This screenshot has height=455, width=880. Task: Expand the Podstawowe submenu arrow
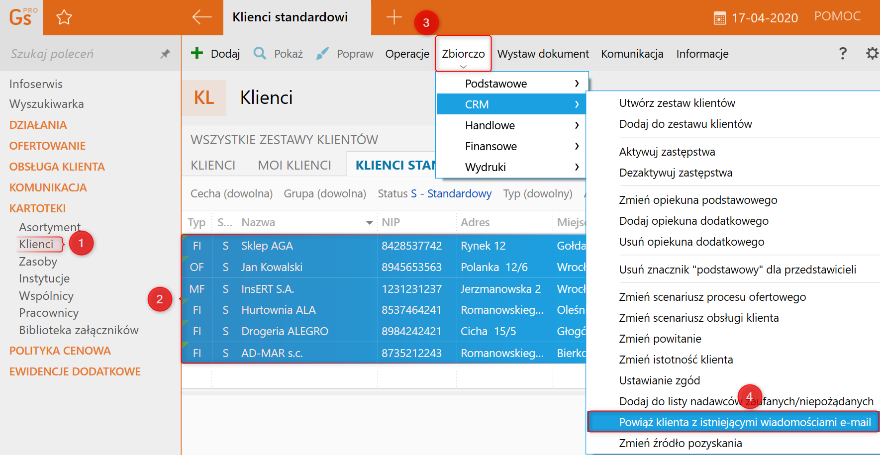click(x=577, y=84)
